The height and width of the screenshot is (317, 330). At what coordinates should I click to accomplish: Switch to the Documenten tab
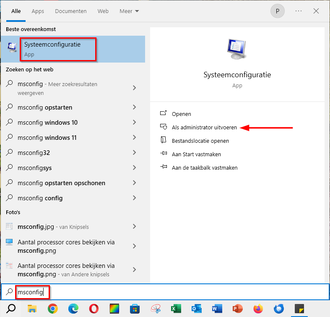pyautogui.click(x=71, y=11)
